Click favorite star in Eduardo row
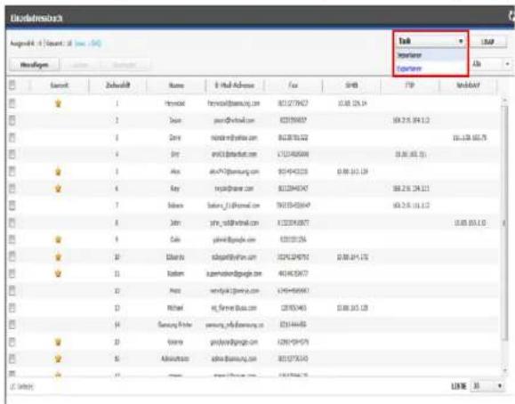This screenshot has height=404, width=515. pyautogui.click(x=58, y=256)
